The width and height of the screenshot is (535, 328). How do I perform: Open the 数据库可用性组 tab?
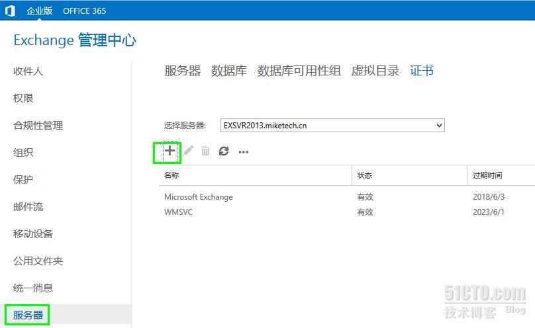[x=299, y=71]
